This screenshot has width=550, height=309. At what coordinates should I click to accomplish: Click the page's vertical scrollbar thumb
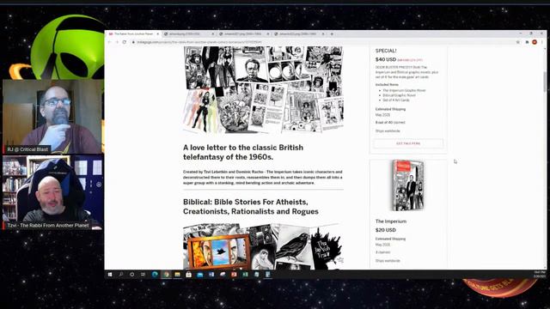[545, 82]
